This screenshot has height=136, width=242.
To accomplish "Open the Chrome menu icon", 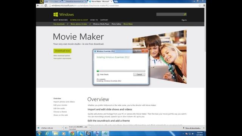I will [204, 5].
